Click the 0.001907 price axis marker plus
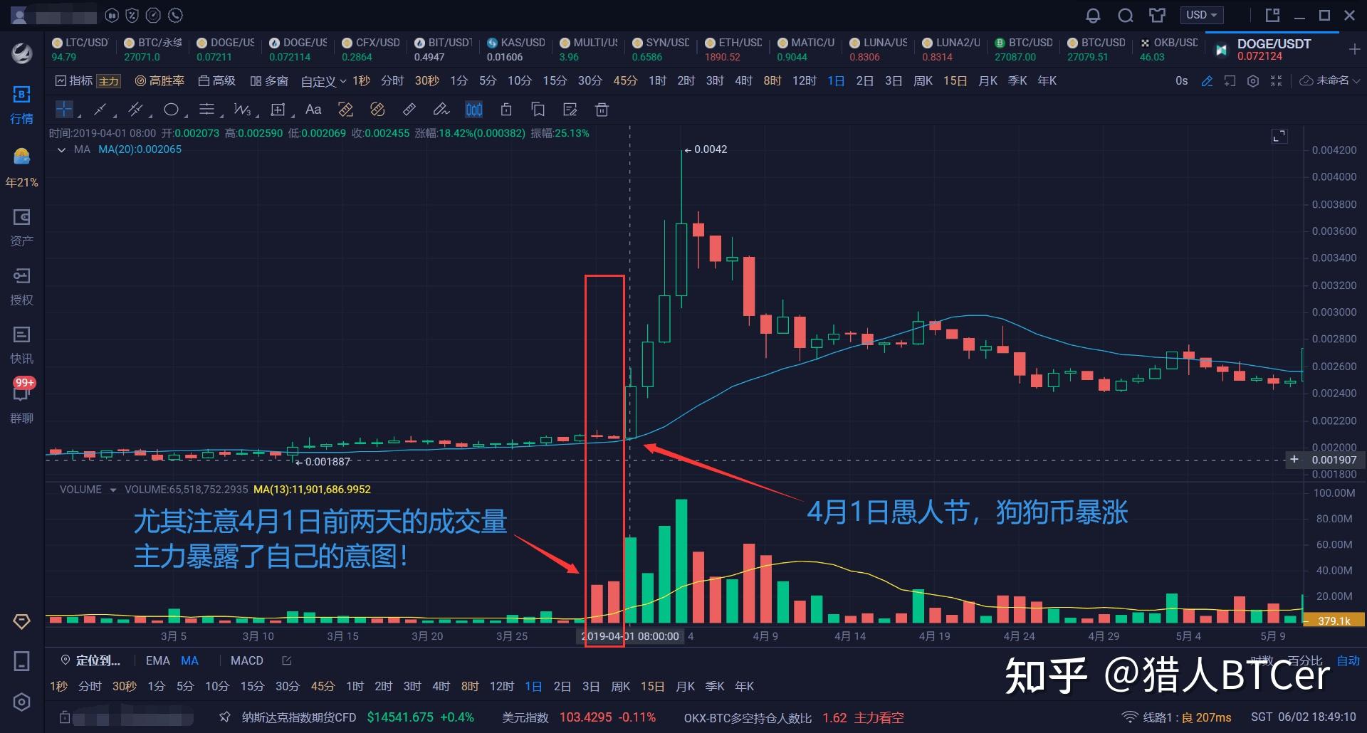This screenshot has height=733, width=1367. pos(1294,460)
